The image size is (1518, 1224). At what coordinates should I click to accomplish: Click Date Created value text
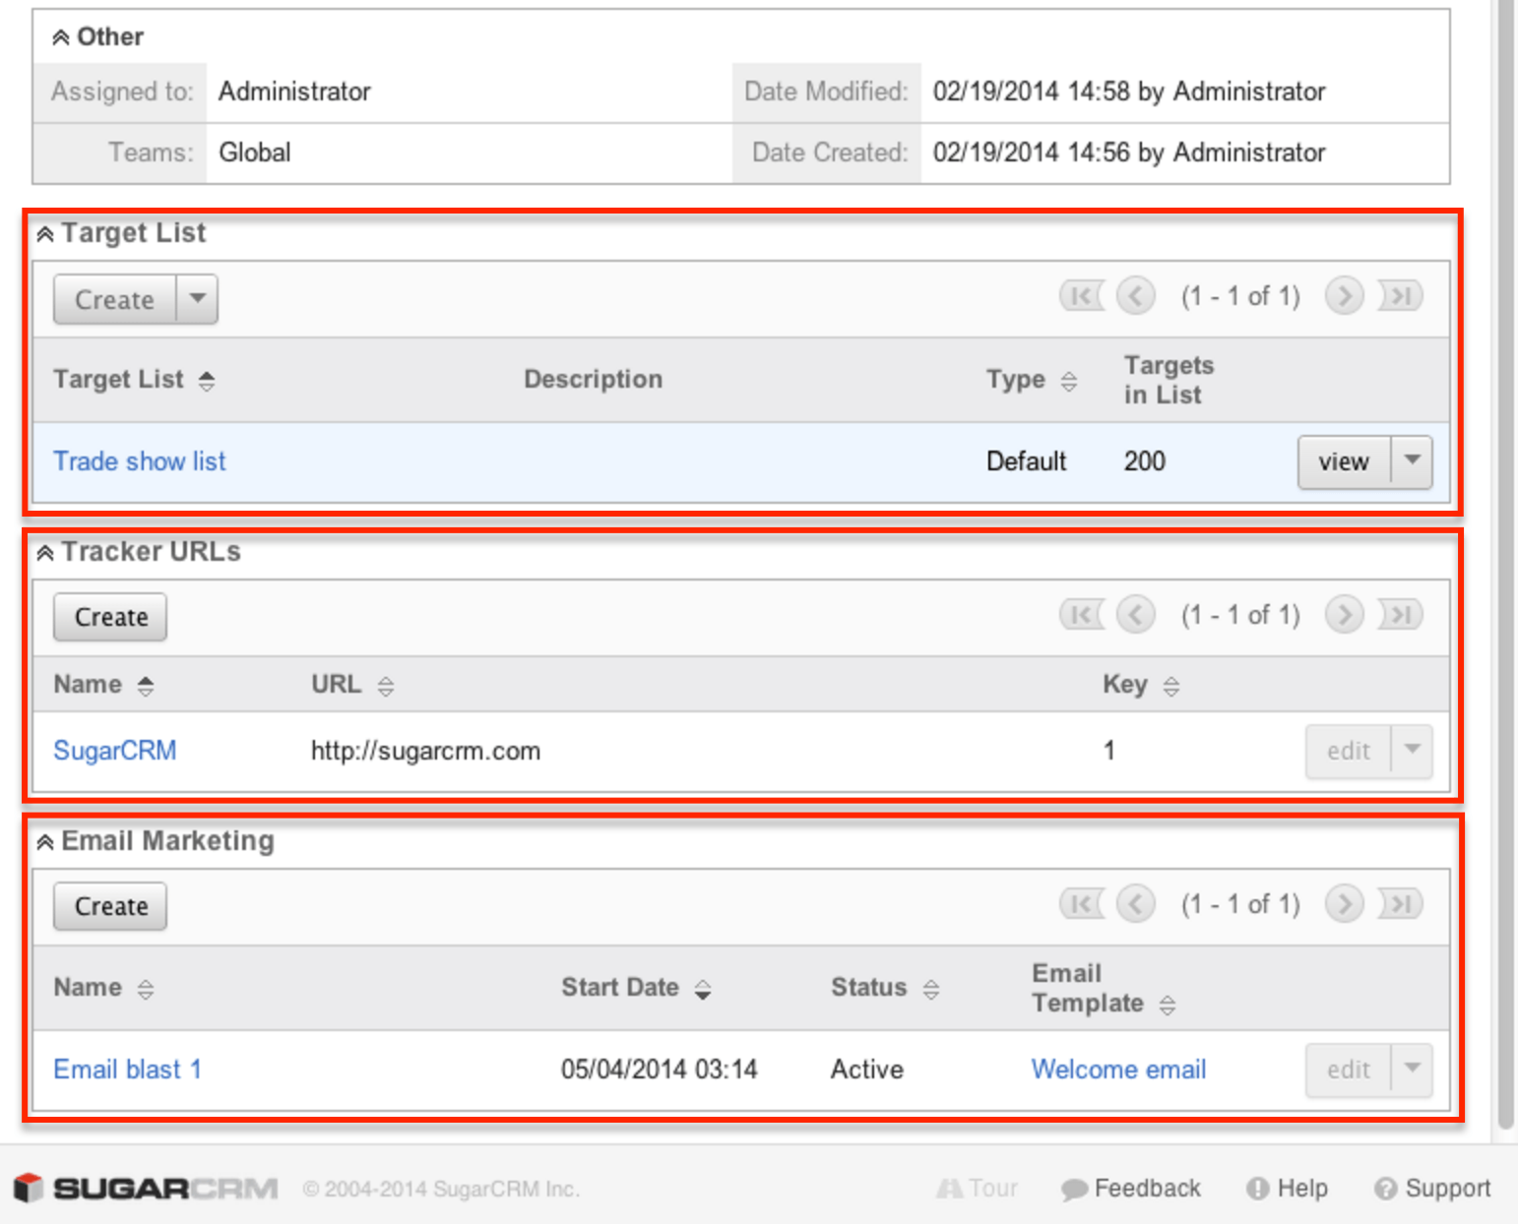pyautogui.click(x=1129, y=153)
